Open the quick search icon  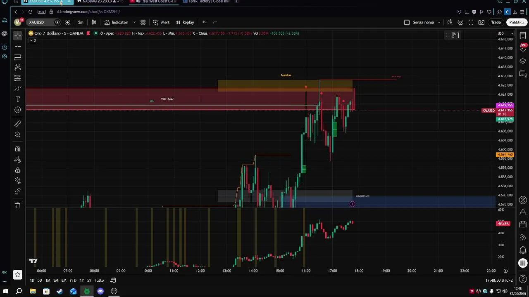450,22
